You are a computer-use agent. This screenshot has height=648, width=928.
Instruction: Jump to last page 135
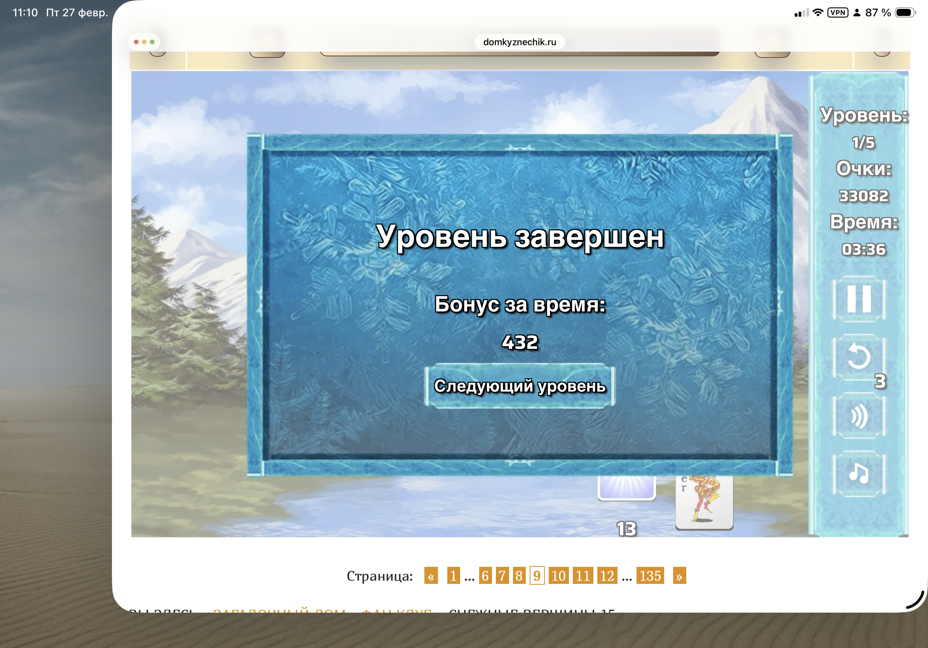650,576
